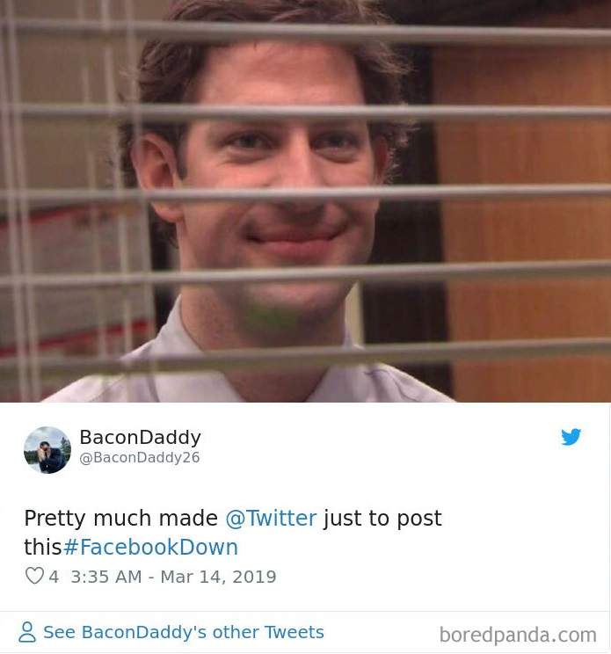Open the tweet photo of smiling man
Image resolution: width=611 pixels, height=654 pixels.
305,201
